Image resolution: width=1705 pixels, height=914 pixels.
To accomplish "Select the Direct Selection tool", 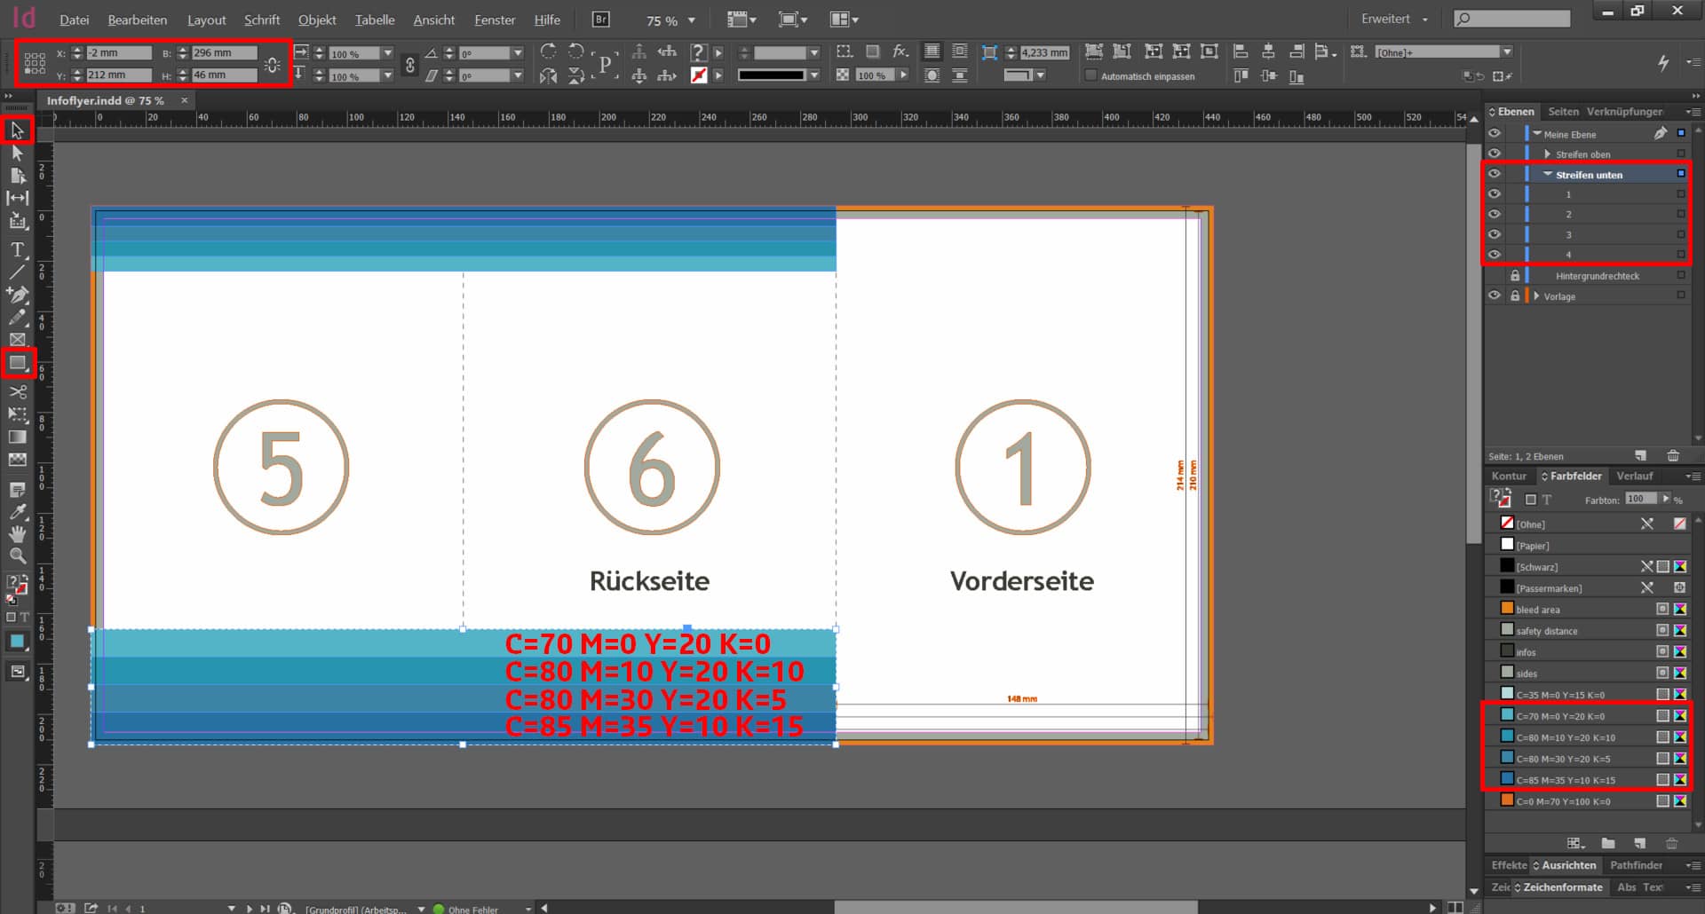I will [17, 153].
